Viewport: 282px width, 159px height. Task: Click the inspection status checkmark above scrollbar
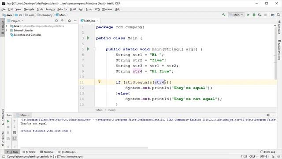pyautogui.click(x=275, y=26)
